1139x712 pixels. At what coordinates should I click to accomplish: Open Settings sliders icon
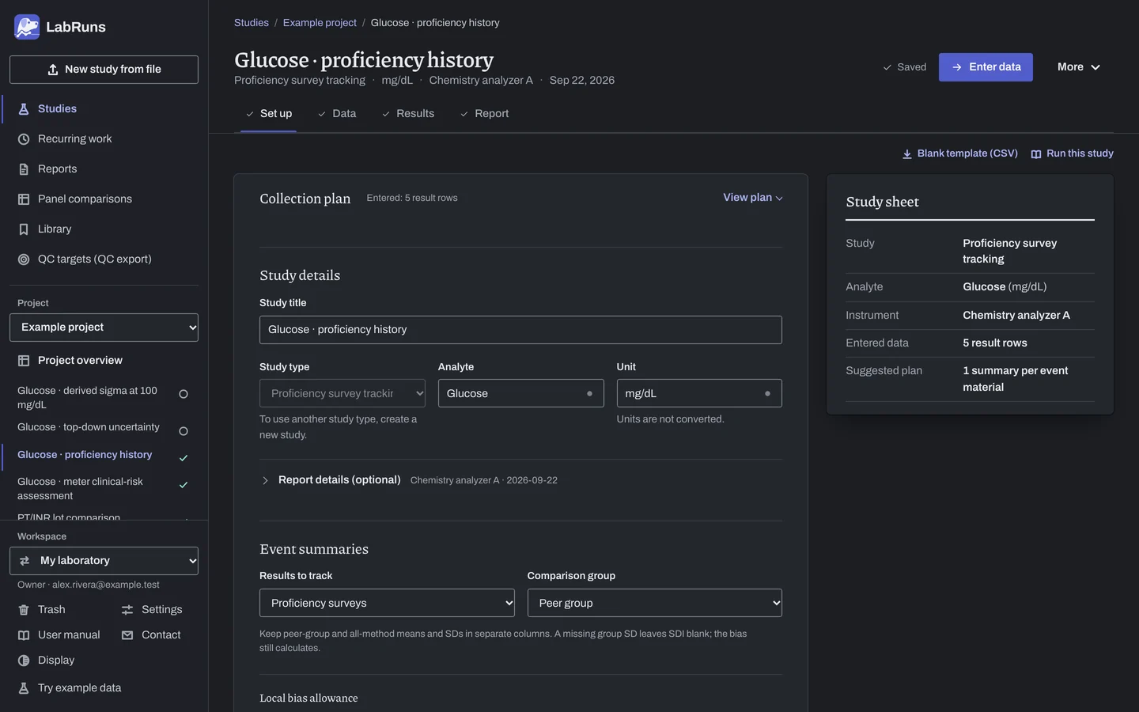127,610
